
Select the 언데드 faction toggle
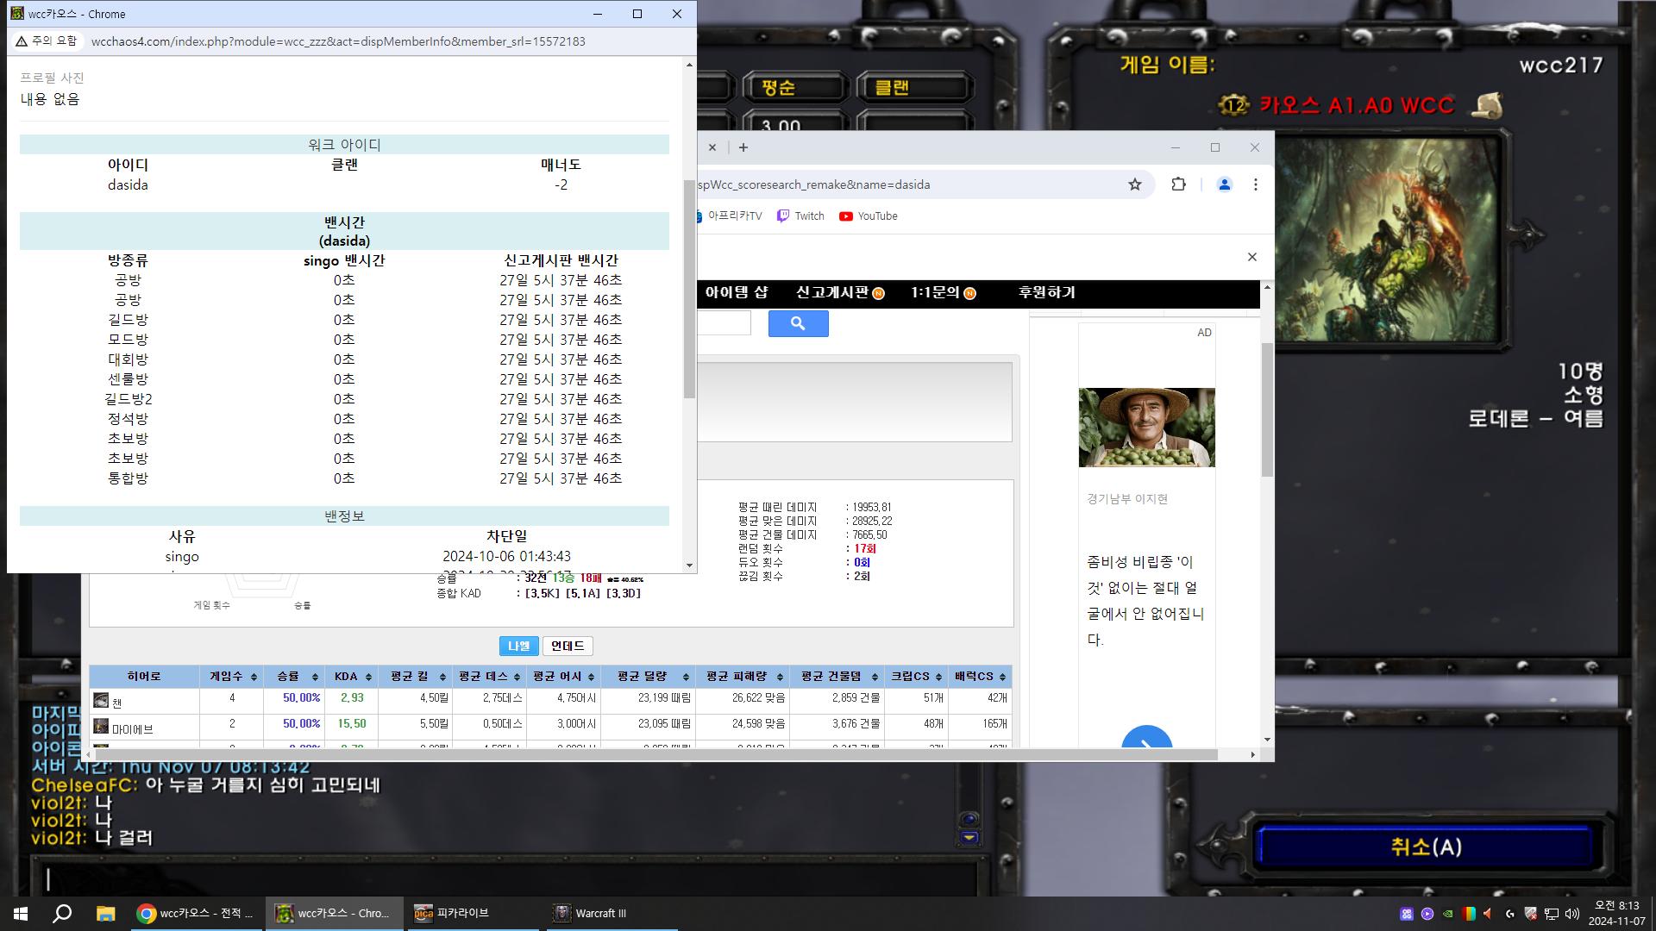tap(568, 646)
